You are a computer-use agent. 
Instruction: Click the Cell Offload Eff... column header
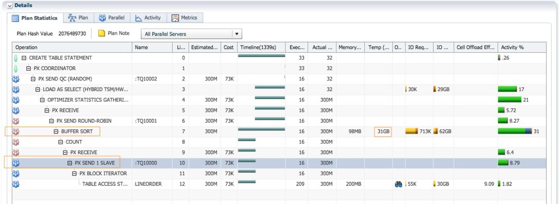[476, 47]
